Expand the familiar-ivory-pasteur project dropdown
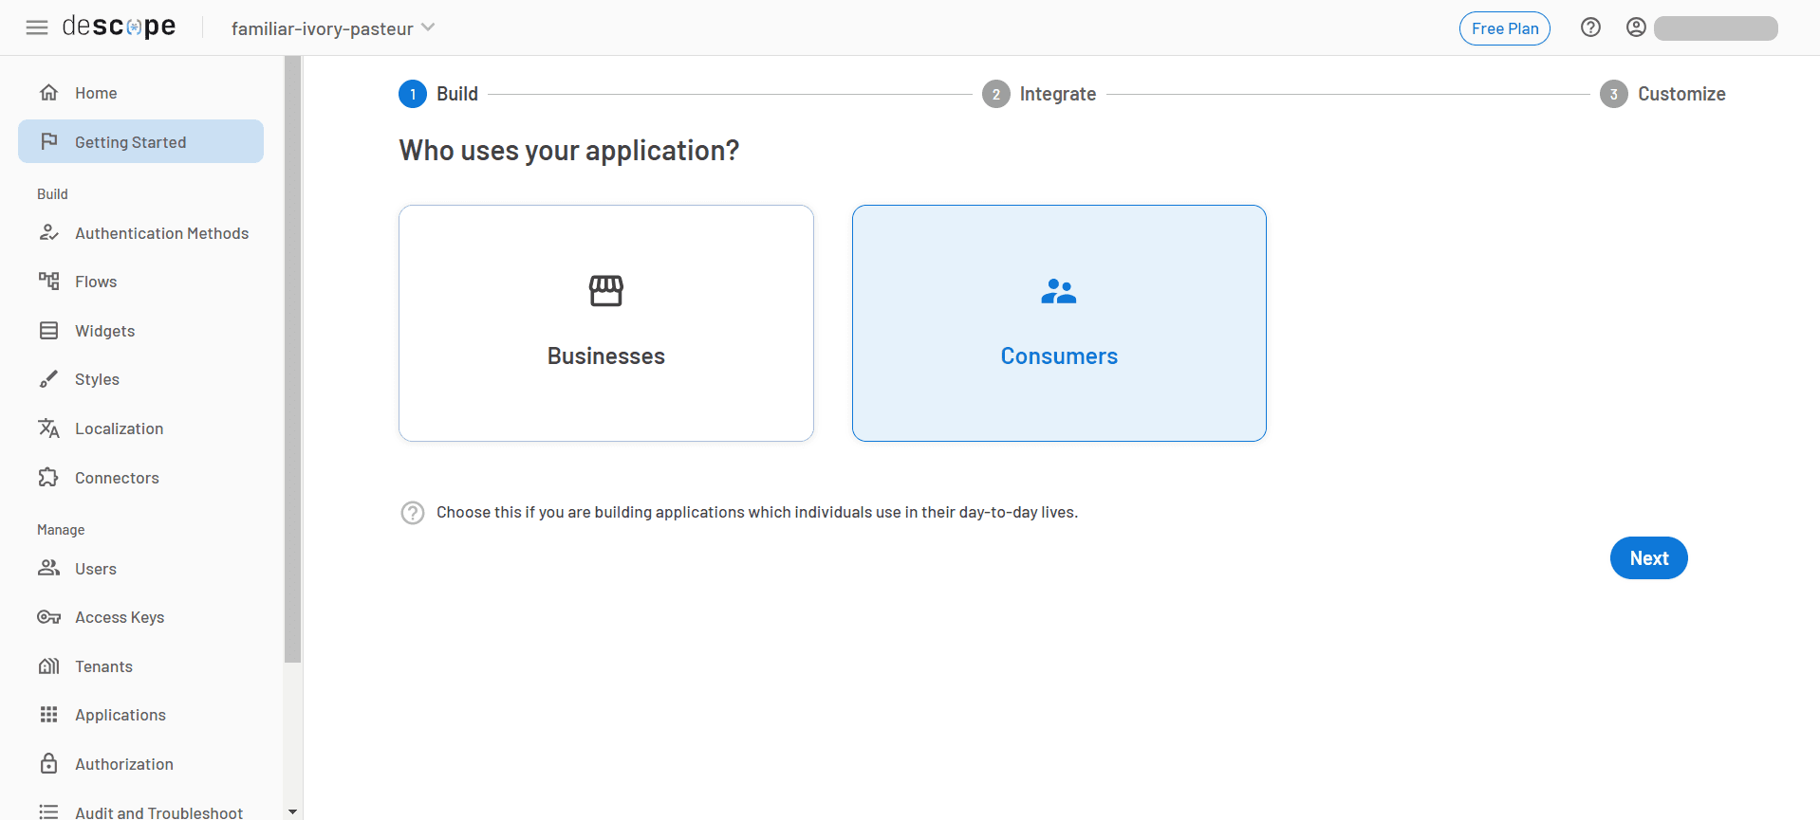The height and width of the screenshot is (820, 1820). tap(333, 28)
